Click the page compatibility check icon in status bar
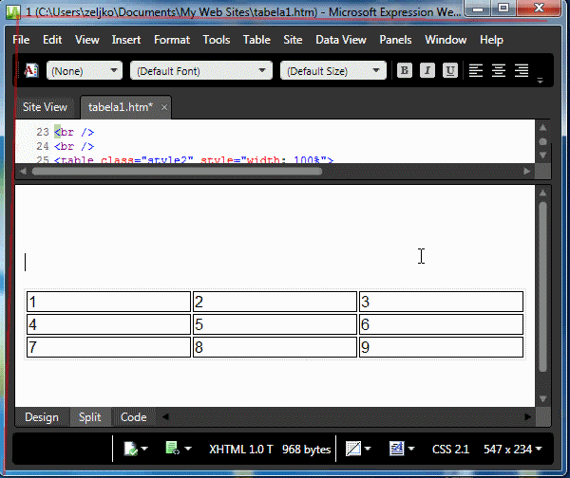 pos(131,449)
